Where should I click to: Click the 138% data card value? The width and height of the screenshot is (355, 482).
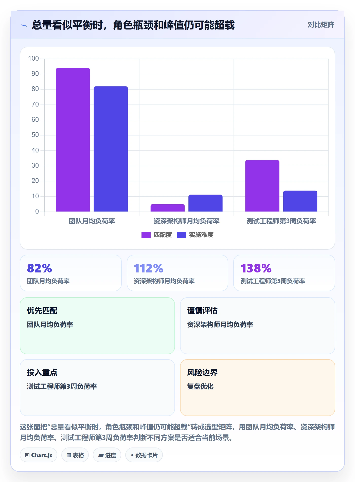coord(256,268)
